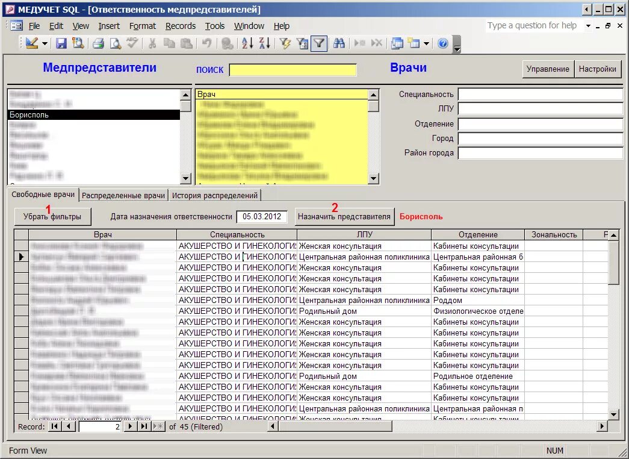Click the New Object toolbar icon
Viewport: 629px width, 459px height.
pos(414,43)
